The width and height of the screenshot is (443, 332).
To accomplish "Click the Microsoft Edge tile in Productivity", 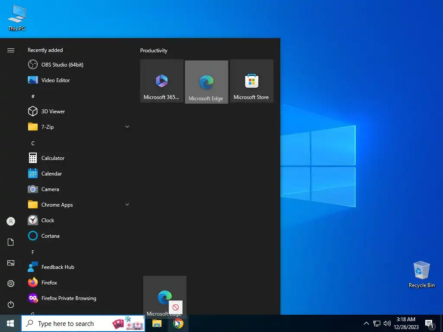I will coord(206,82).
